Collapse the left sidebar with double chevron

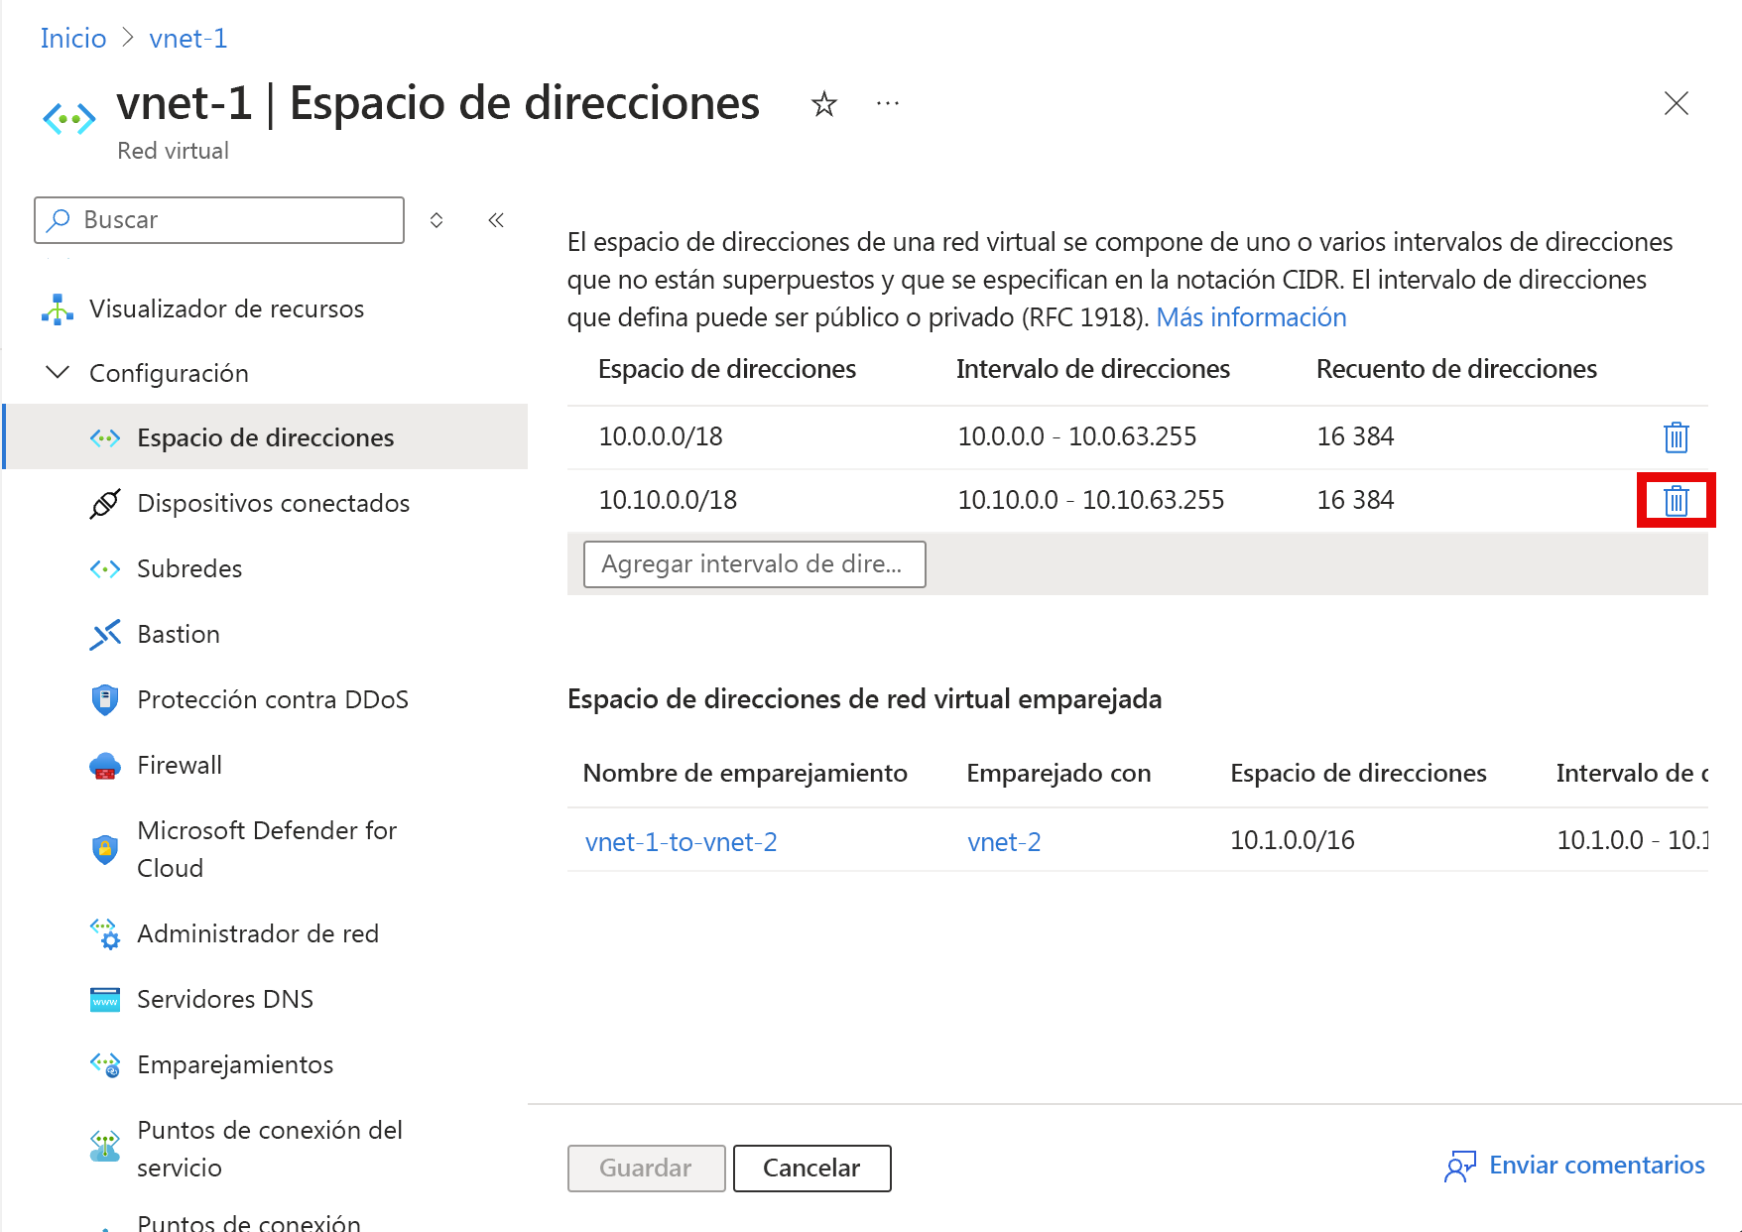[495, 219]
